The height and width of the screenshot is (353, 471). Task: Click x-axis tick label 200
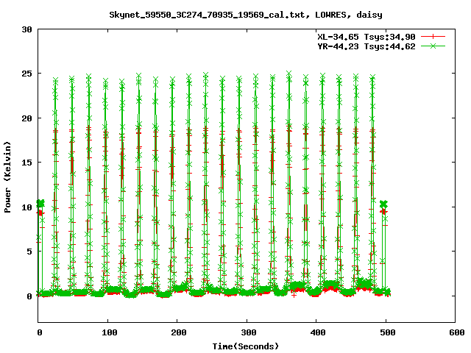(x=179, y=332)
